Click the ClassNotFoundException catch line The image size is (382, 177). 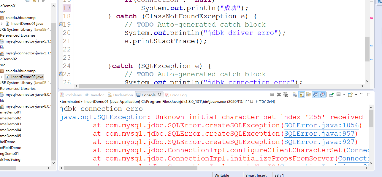click(183, 16)
